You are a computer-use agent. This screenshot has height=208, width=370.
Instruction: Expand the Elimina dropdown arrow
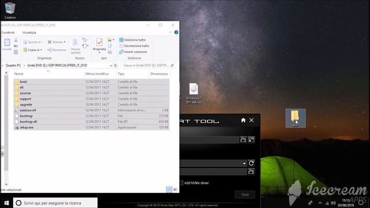[65, 42]
